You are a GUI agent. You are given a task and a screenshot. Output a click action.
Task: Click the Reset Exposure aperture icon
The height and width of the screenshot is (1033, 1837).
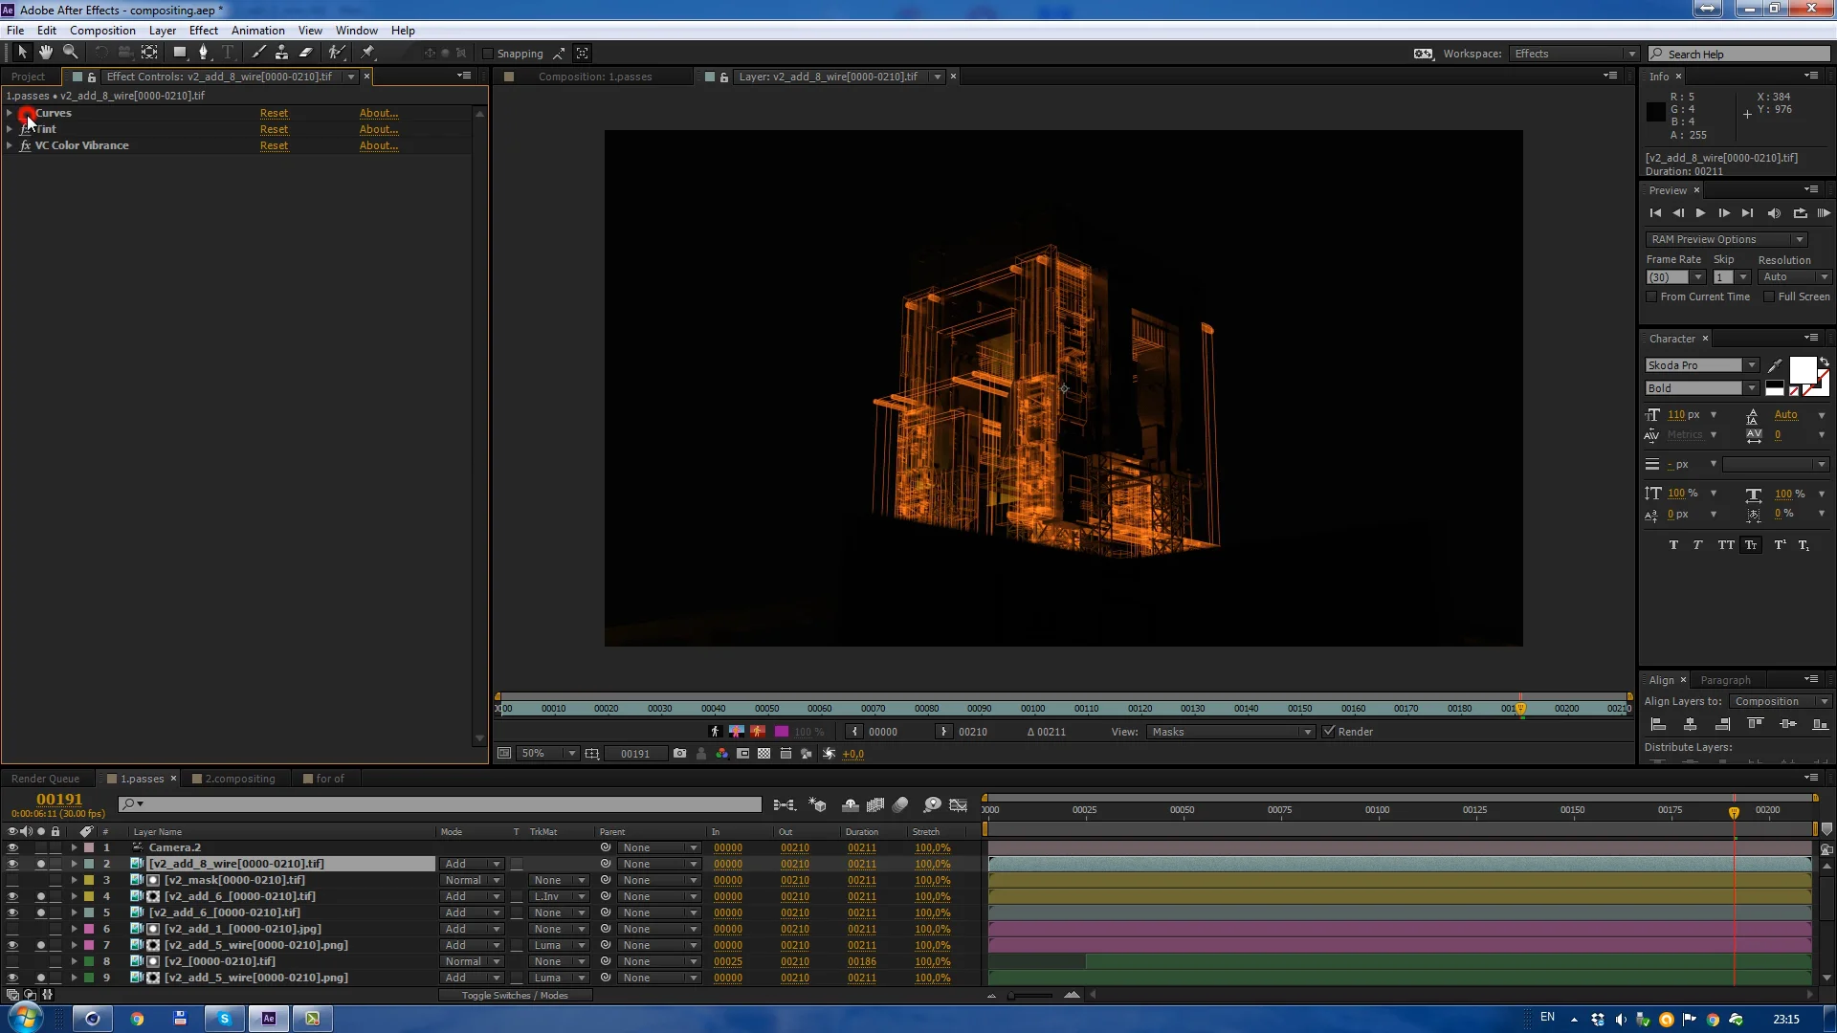[829, 754]
